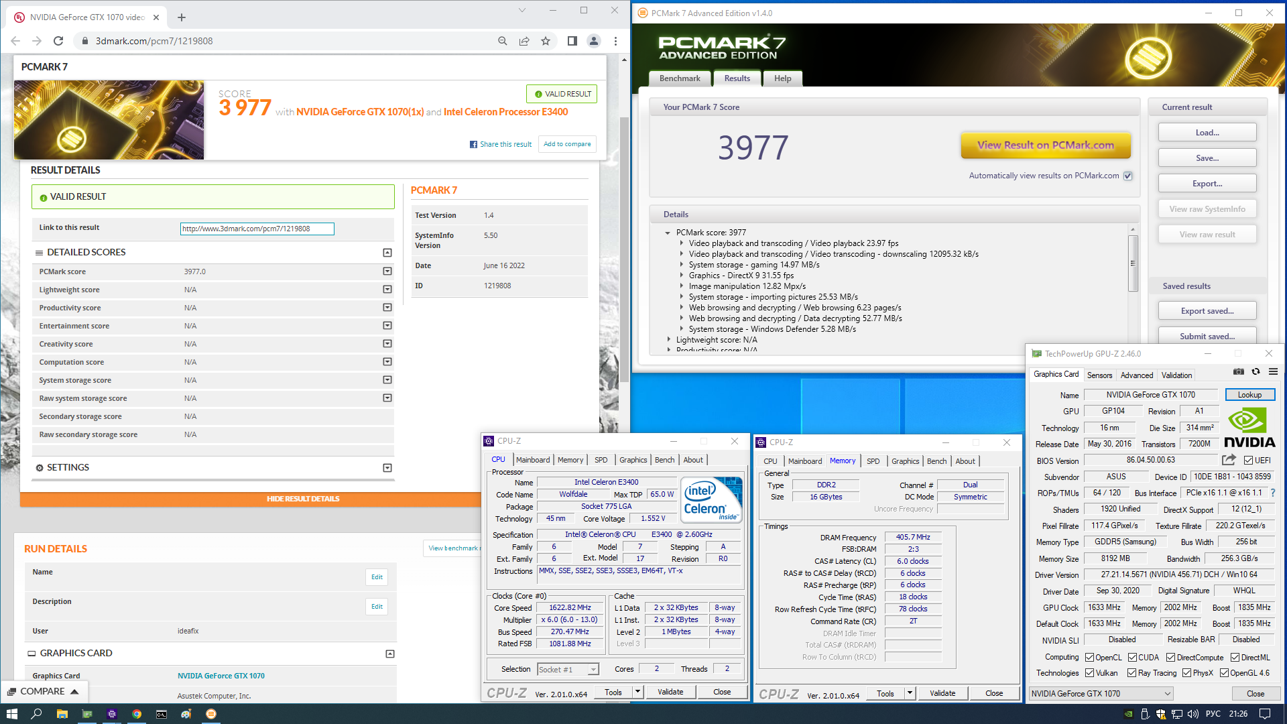
Task: Click the Link to this result URL field
Action: click(x=257, y=229)
